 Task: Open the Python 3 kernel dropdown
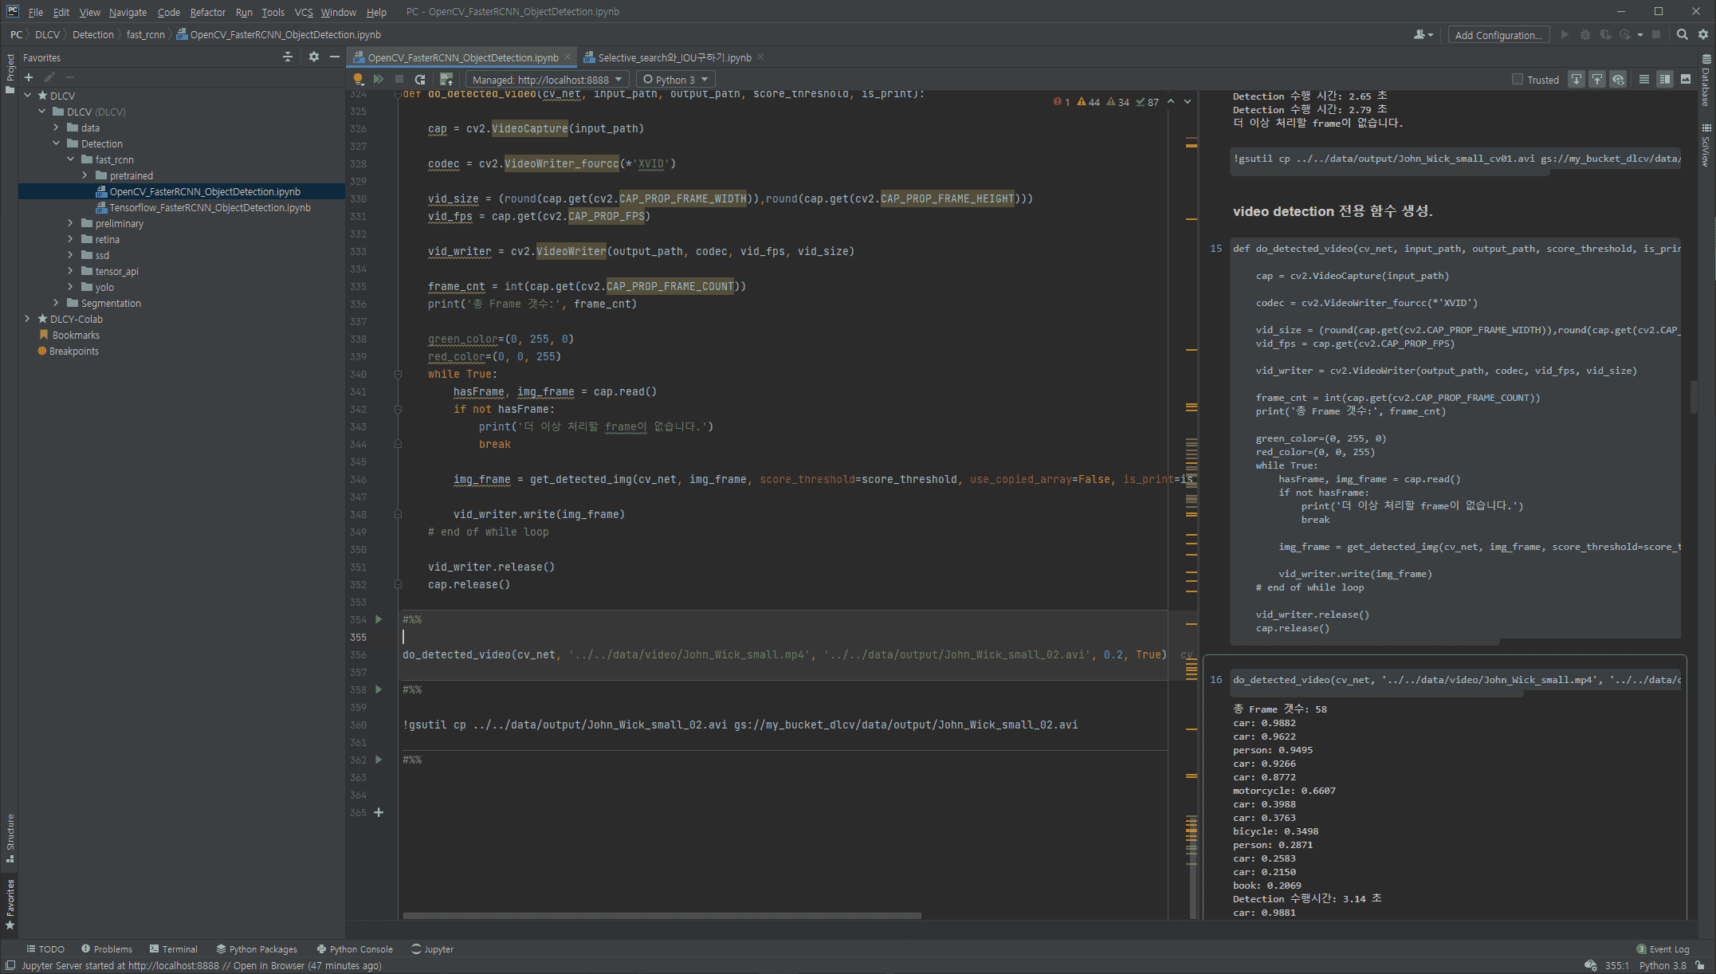point(675,79)
